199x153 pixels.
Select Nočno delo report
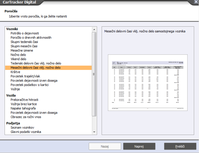point(18,55)
